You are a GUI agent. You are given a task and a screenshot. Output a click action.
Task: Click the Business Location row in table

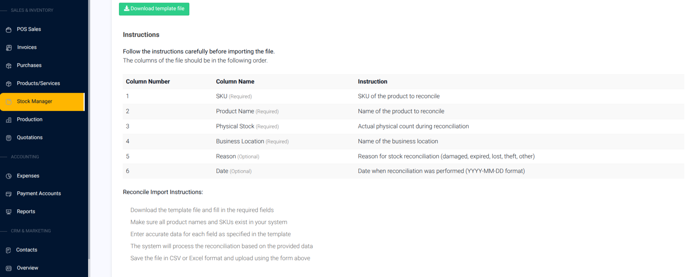click(x=403, y=141)
